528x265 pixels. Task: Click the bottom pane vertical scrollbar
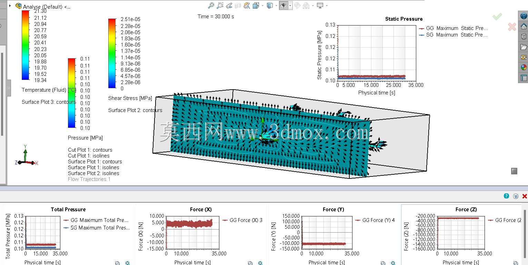(525, 234)
